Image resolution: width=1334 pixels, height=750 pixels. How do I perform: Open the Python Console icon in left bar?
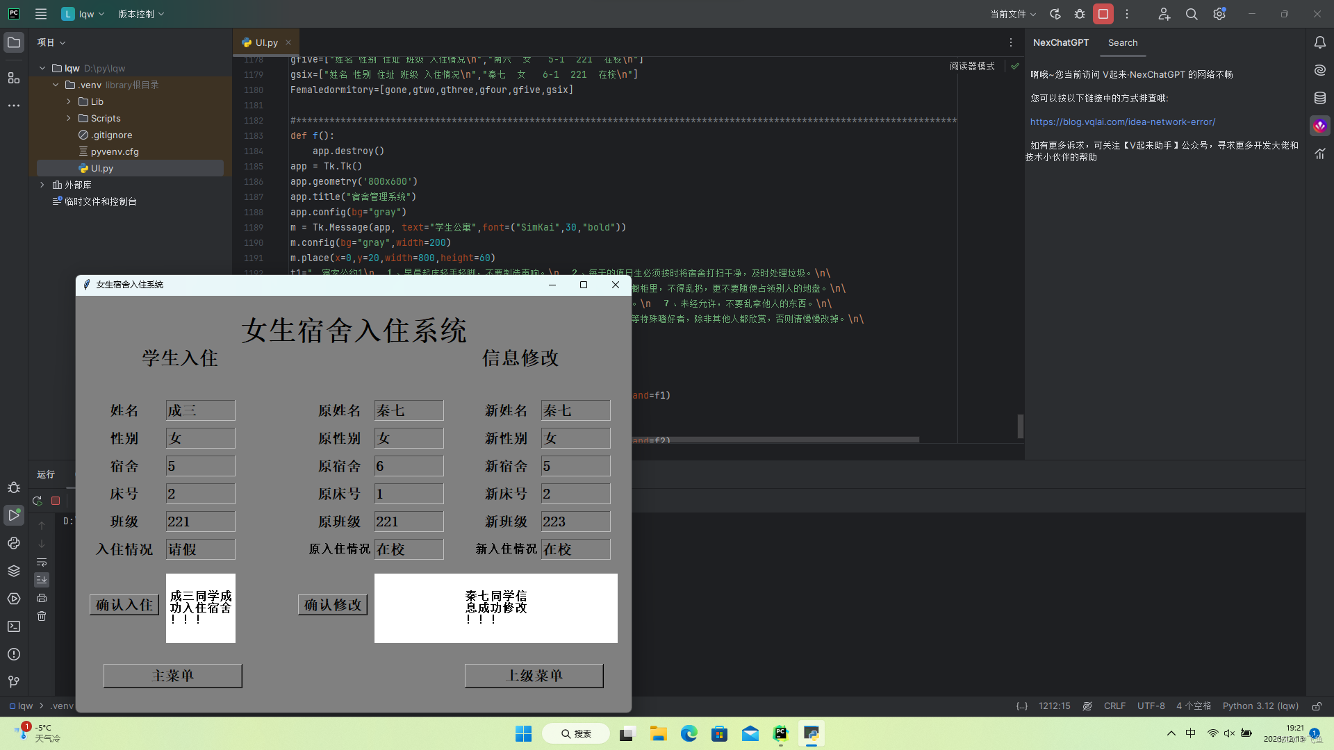(14, 543)
